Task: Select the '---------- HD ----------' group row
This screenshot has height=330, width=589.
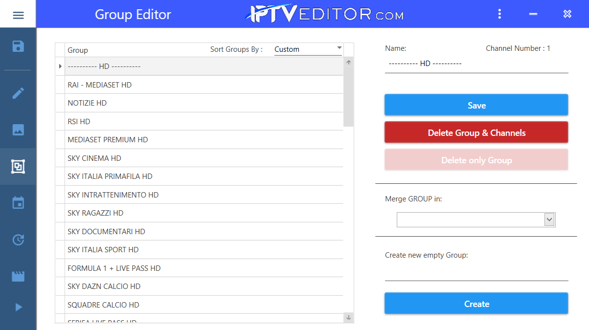Action: (204, 66)
